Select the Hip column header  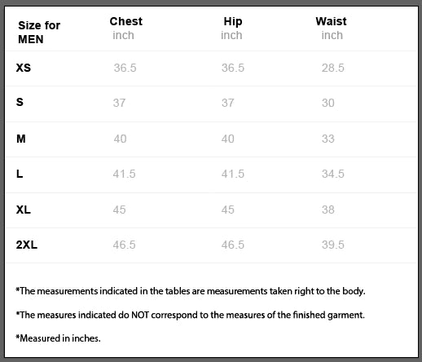coord(233,22)
